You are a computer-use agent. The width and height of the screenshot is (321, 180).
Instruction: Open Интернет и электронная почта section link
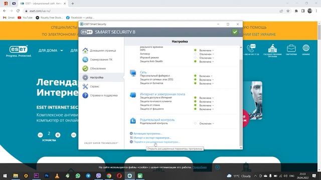click(163, 94)
